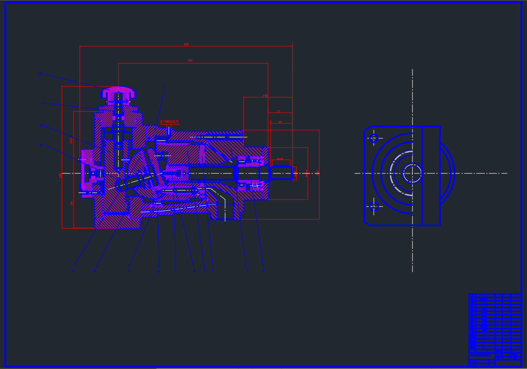Select part balloon number 13
The width and height of the screenshot is (527, 369).
pos(42,126)
